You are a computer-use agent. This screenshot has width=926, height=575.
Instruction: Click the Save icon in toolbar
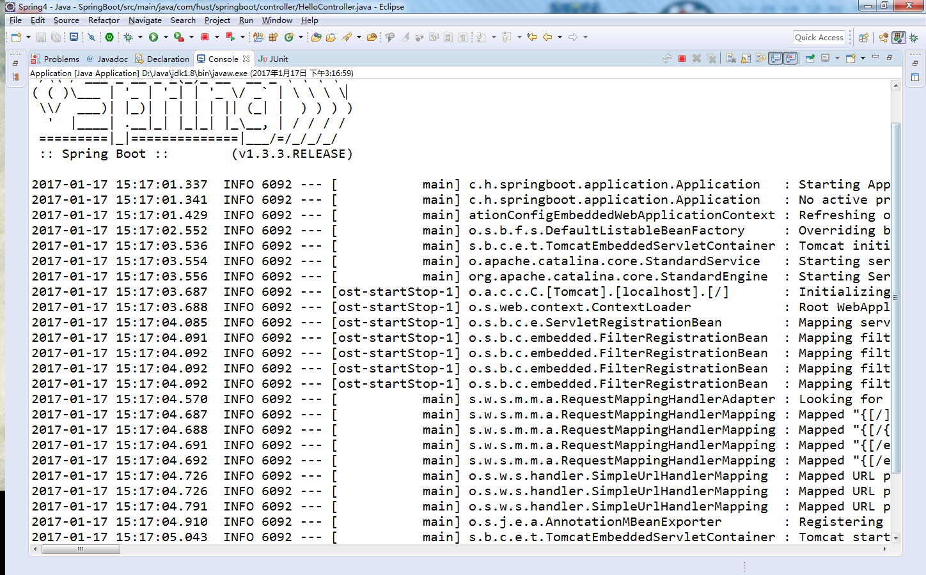point(41,37)
